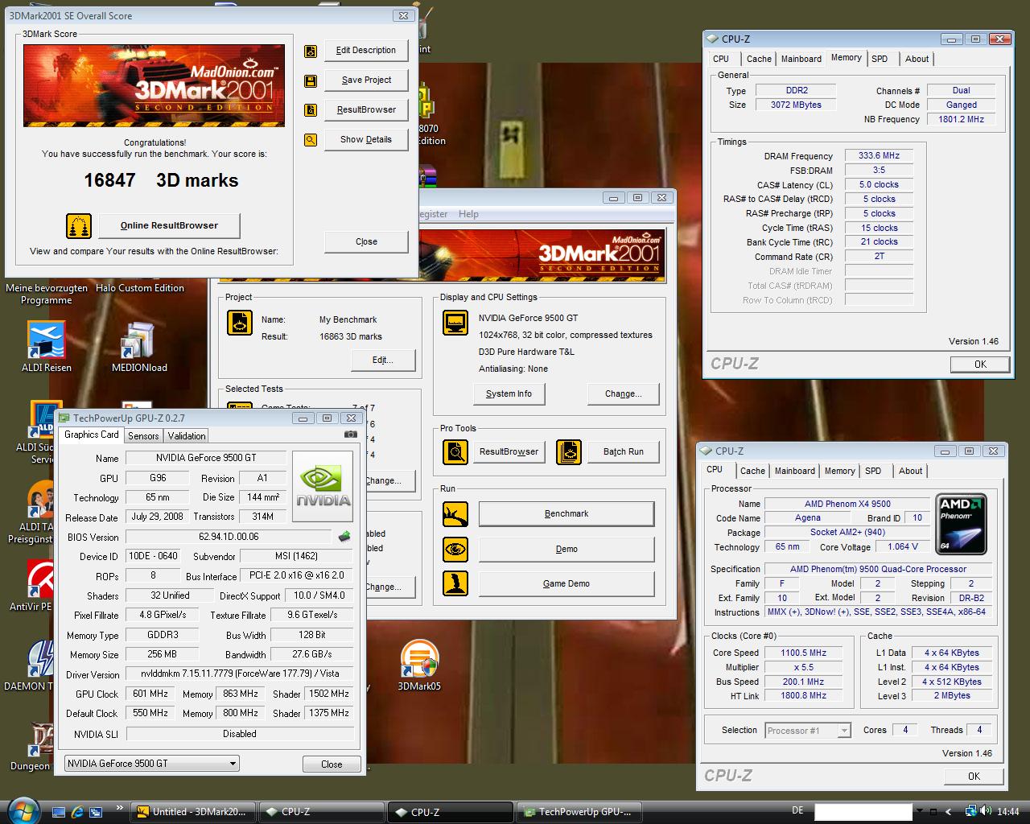Click the Save Project floppy icon

[x=311, y=81]
